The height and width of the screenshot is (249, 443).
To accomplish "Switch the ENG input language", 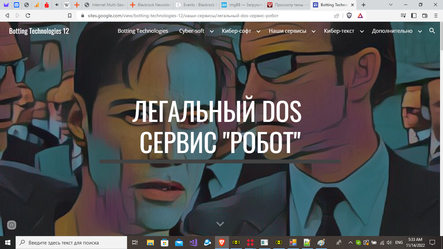I will 399,243.
